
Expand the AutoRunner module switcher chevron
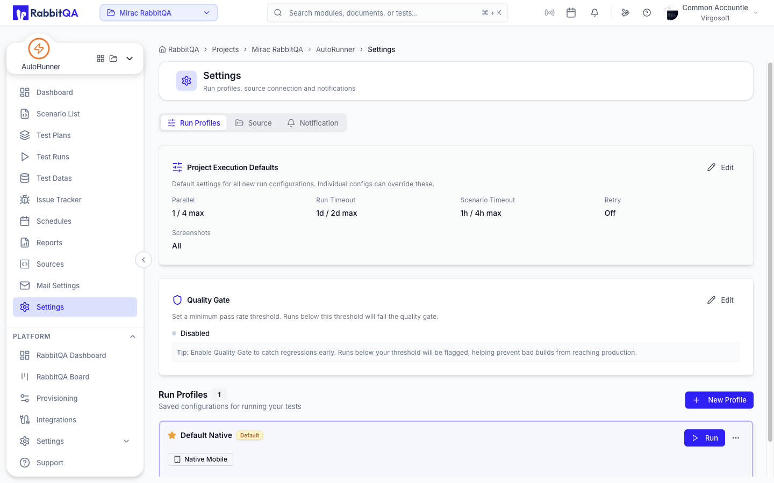pyautogui.click(x=130, y=58)
